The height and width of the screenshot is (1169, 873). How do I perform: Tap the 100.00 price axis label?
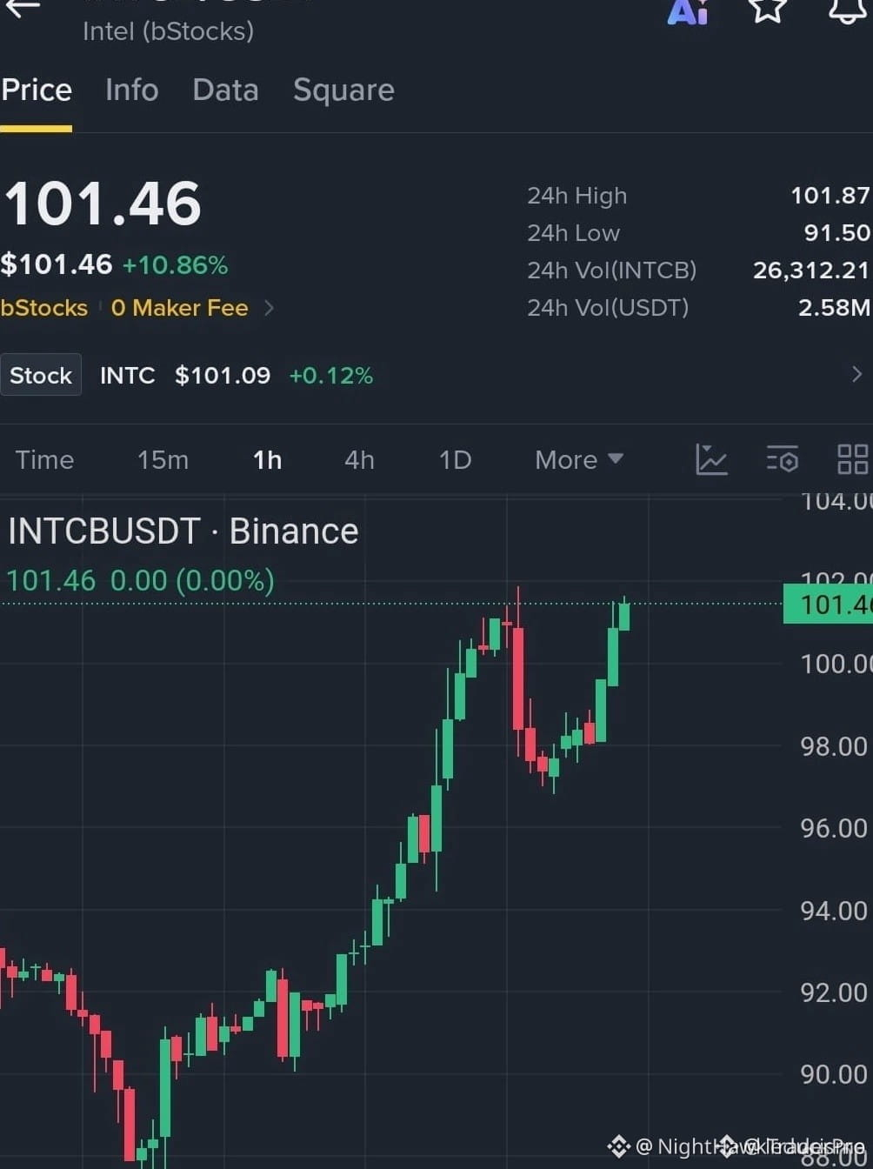tap(835, 664)
